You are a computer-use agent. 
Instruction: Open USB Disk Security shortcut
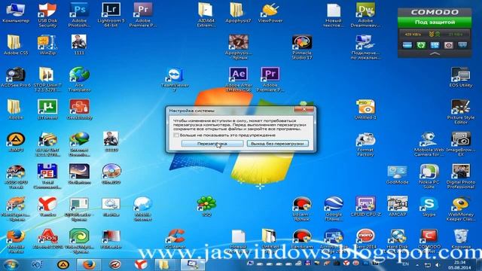tap(47, 15)
